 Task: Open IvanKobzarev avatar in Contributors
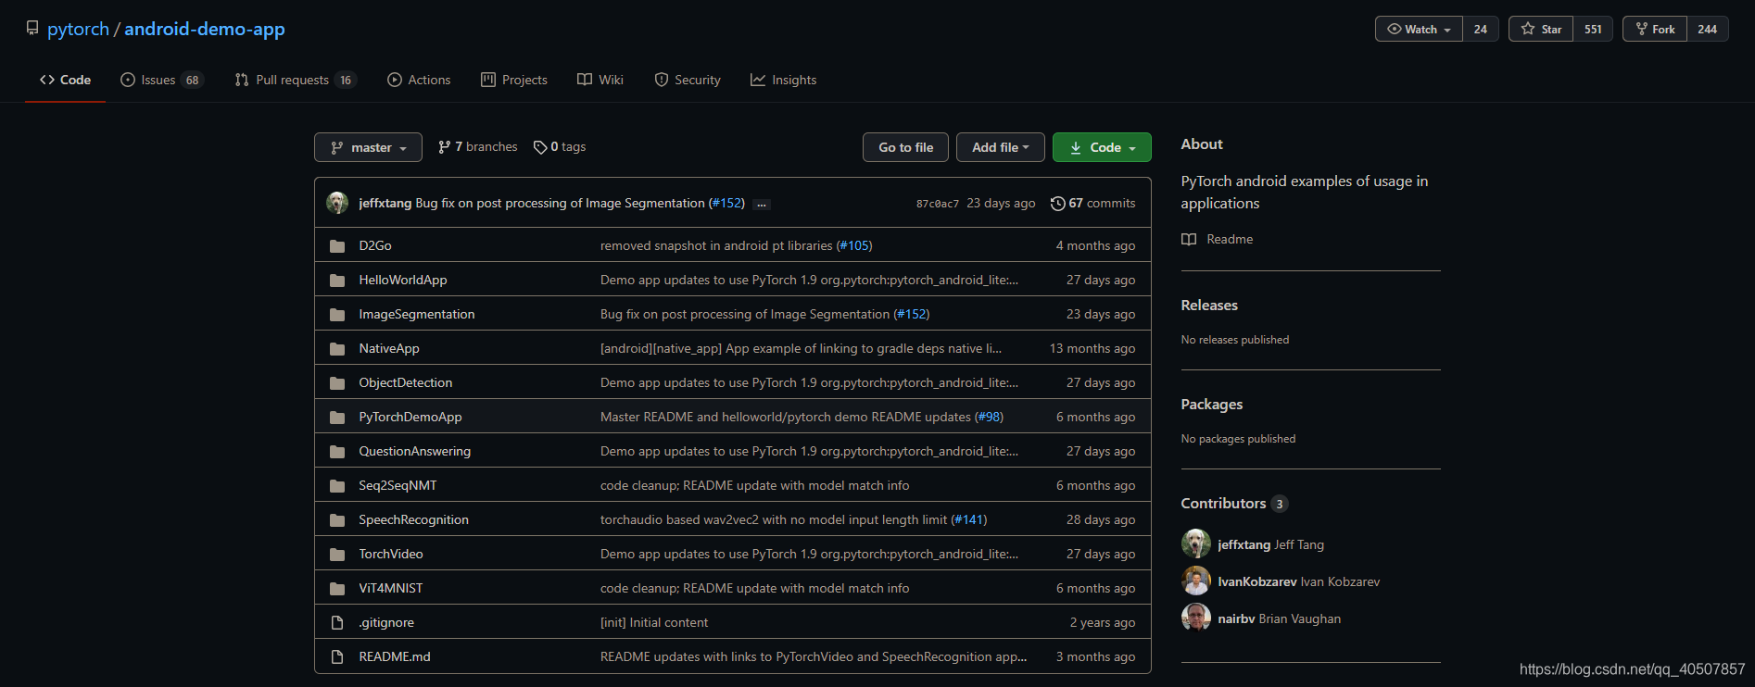tap(1195, 581)
